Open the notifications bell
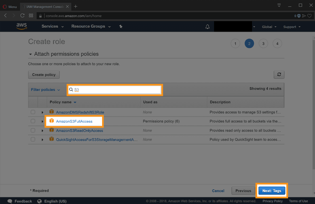 click(x=208, y=27)
